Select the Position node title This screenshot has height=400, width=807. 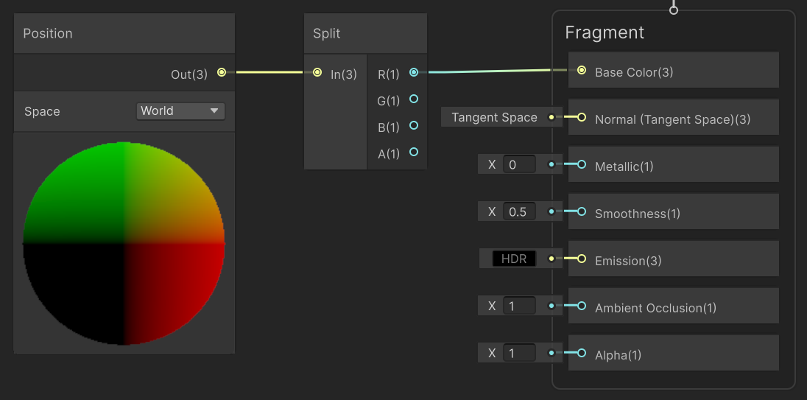pyautogui.click(x=48, y=33)
